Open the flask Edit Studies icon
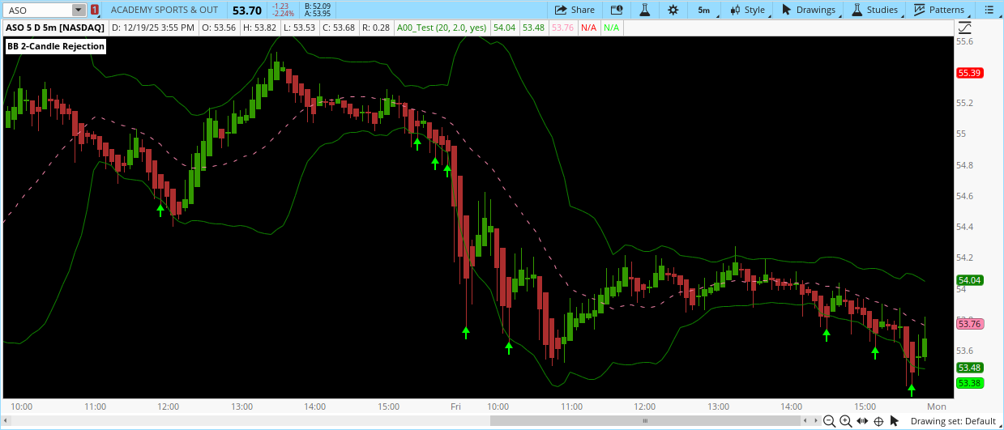The width and height of the screenshot is (1004, 430). (645, 10)
